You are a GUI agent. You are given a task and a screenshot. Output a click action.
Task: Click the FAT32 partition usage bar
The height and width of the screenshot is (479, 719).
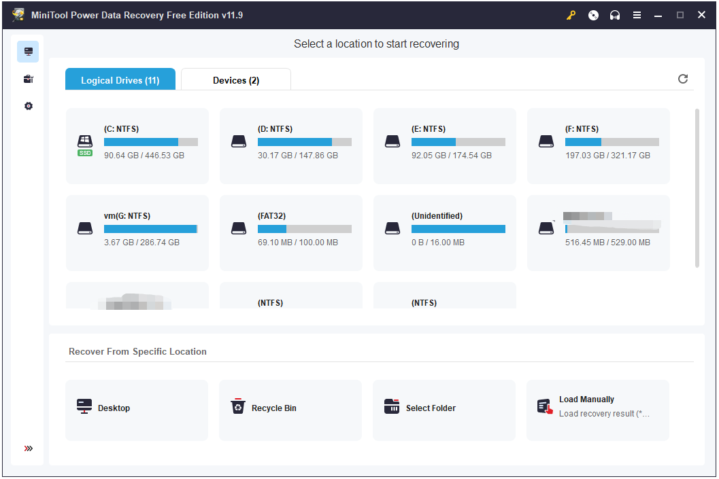click(x=304, y=230)
